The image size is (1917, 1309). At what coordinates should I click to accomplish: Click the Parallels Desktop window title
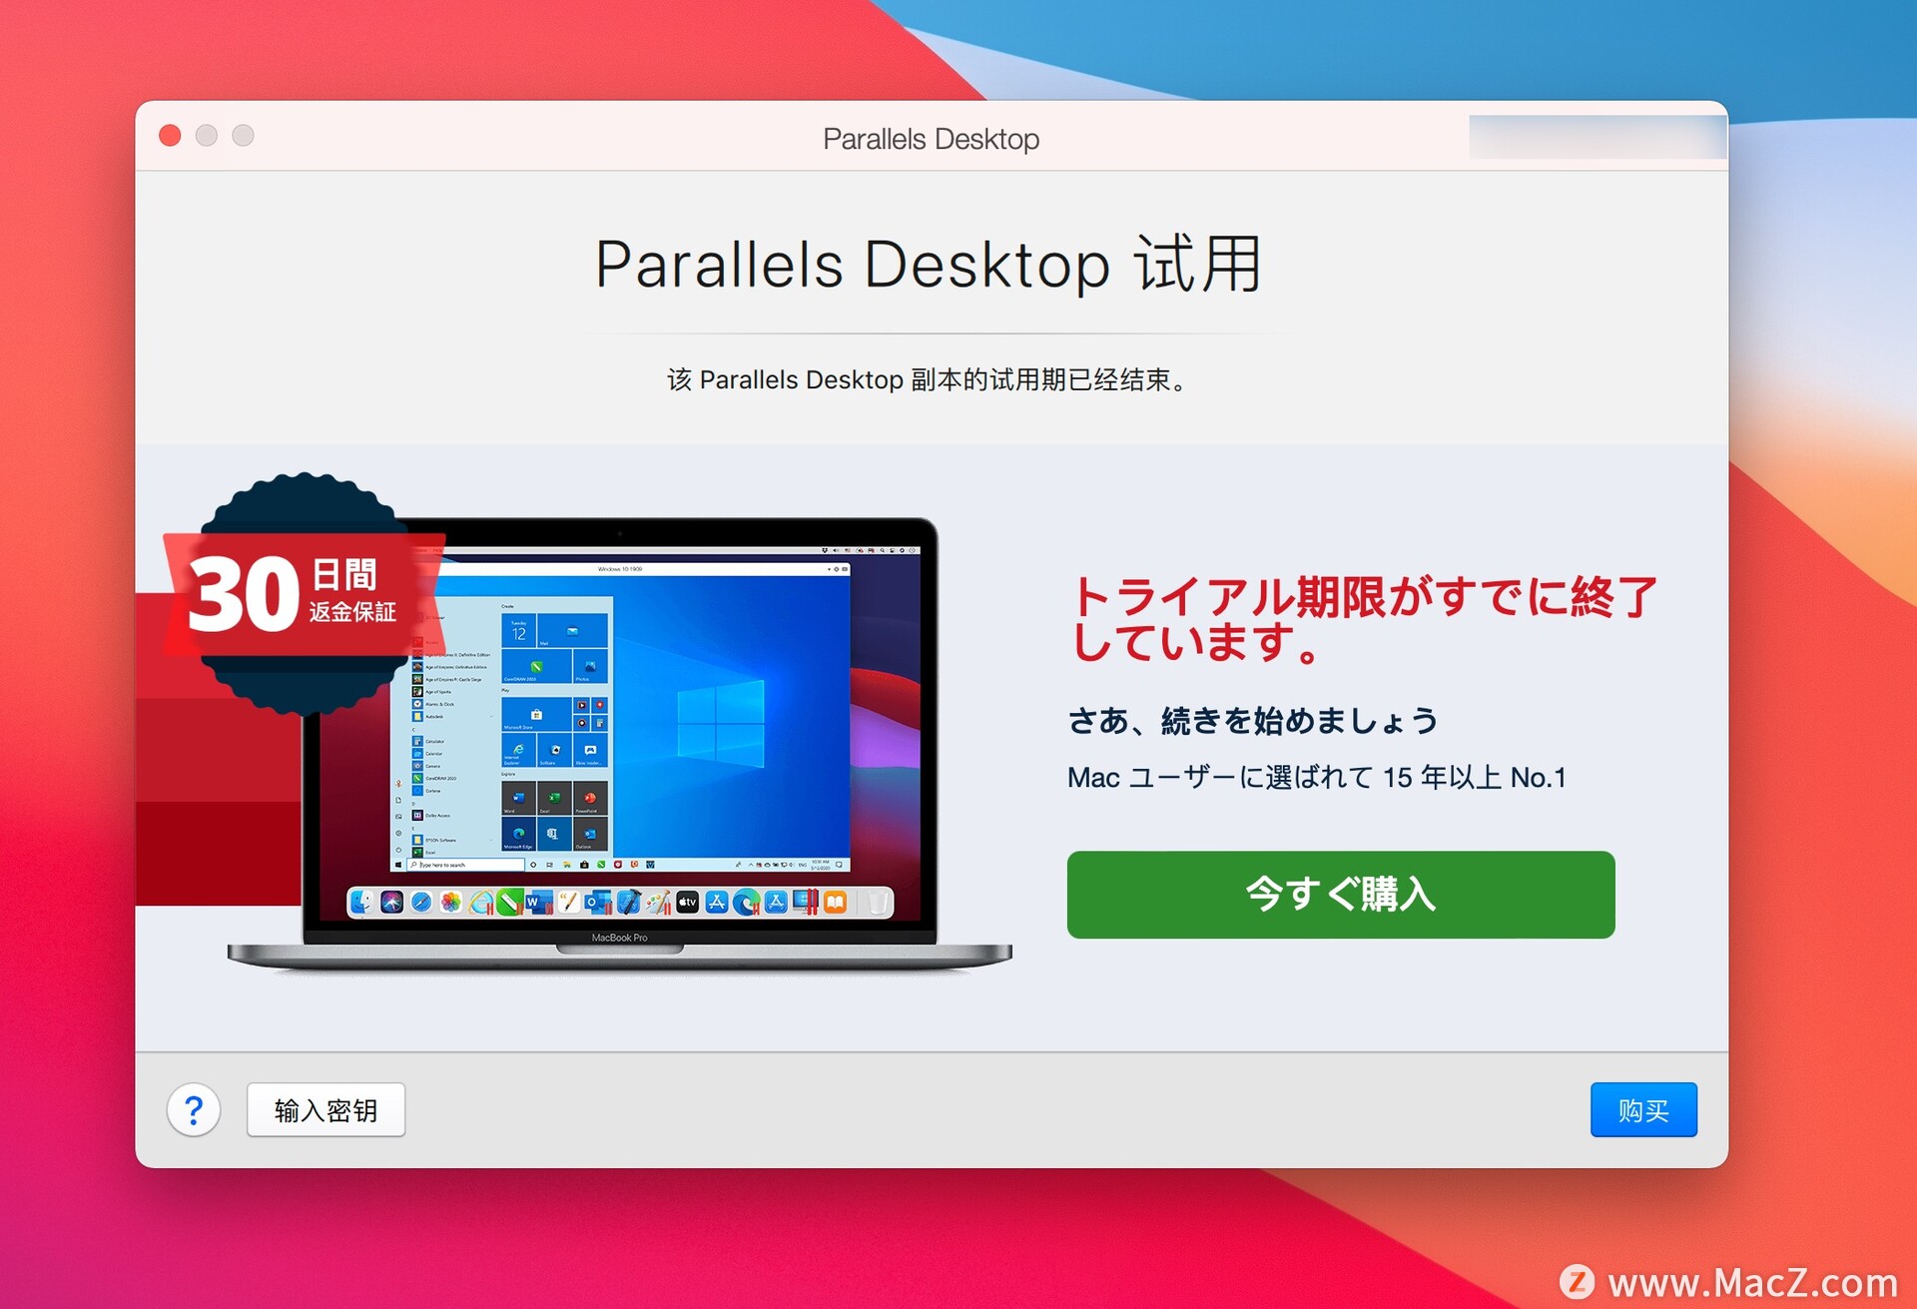tap(931, 139)
